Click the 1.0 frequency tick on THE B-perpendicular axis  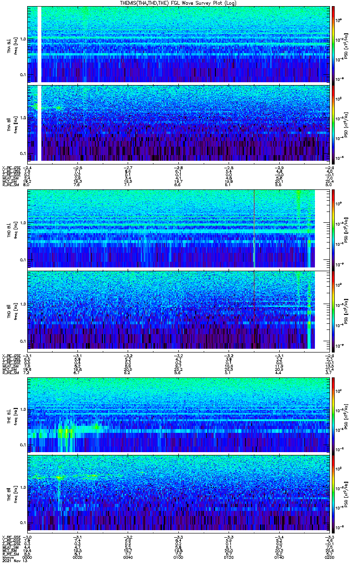22,409
